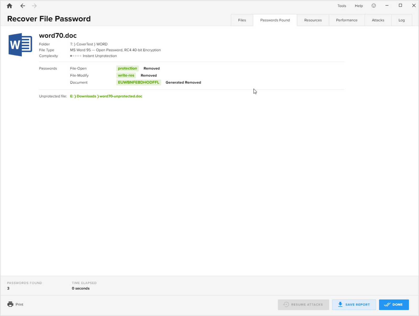Image resolution: width=419 pixels, height=316 pixels.
Task: Click the Resume Attacks circular arrow icon
Action: (x=285, y=305)
